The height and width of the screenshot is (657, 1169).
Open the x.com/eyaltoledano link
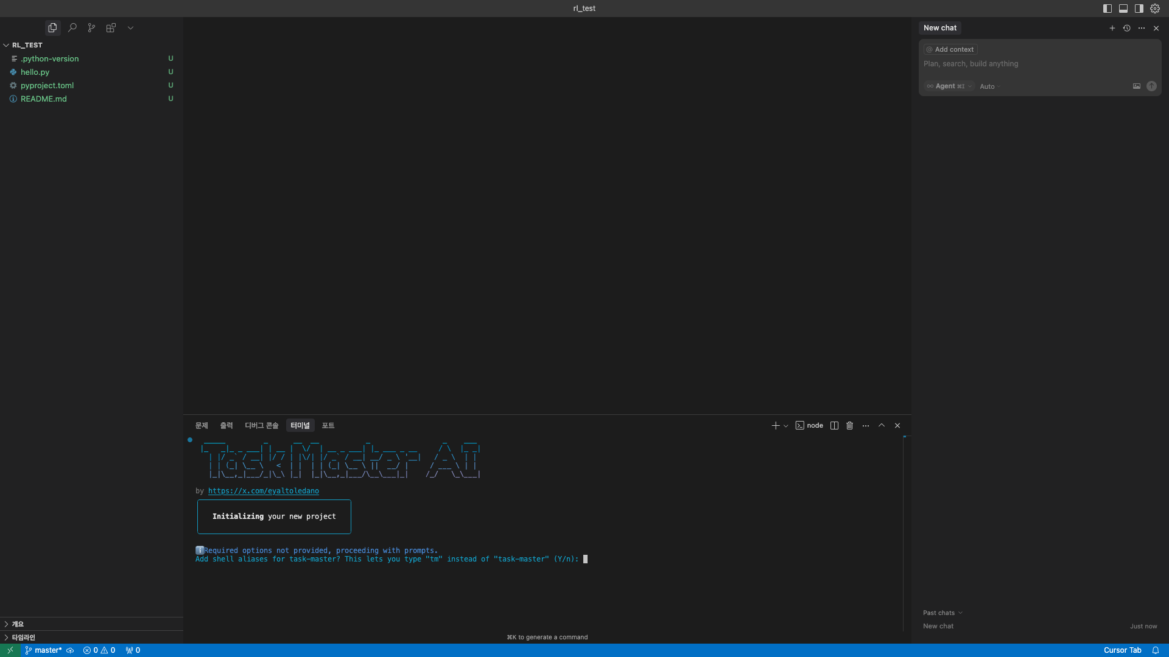(264, 491)
